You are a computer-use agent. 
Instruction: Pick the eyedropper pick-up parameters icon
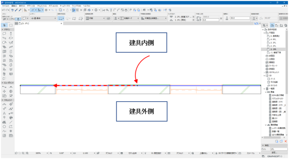point(17,10)
